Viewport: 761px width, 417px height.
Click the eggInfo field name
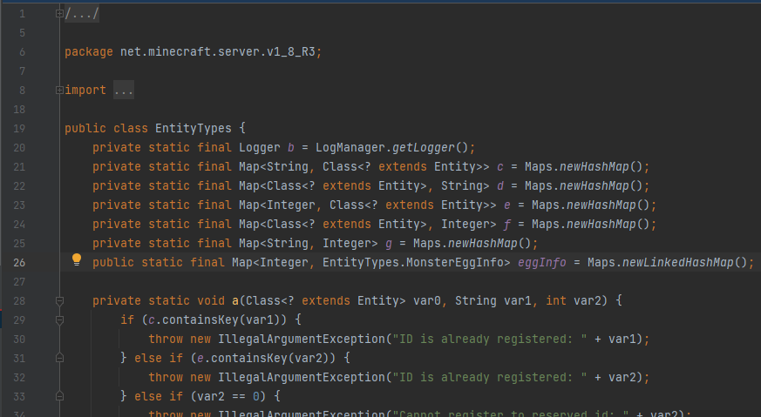pyautogui.click(x=541, y=263)
